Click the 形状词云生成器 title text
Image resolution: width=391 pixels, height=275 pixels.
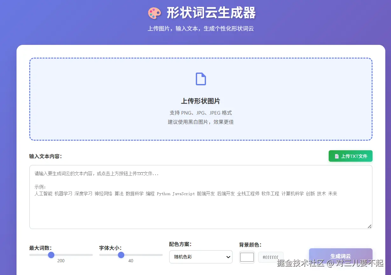pyautogui.click(x=211, y=13)
